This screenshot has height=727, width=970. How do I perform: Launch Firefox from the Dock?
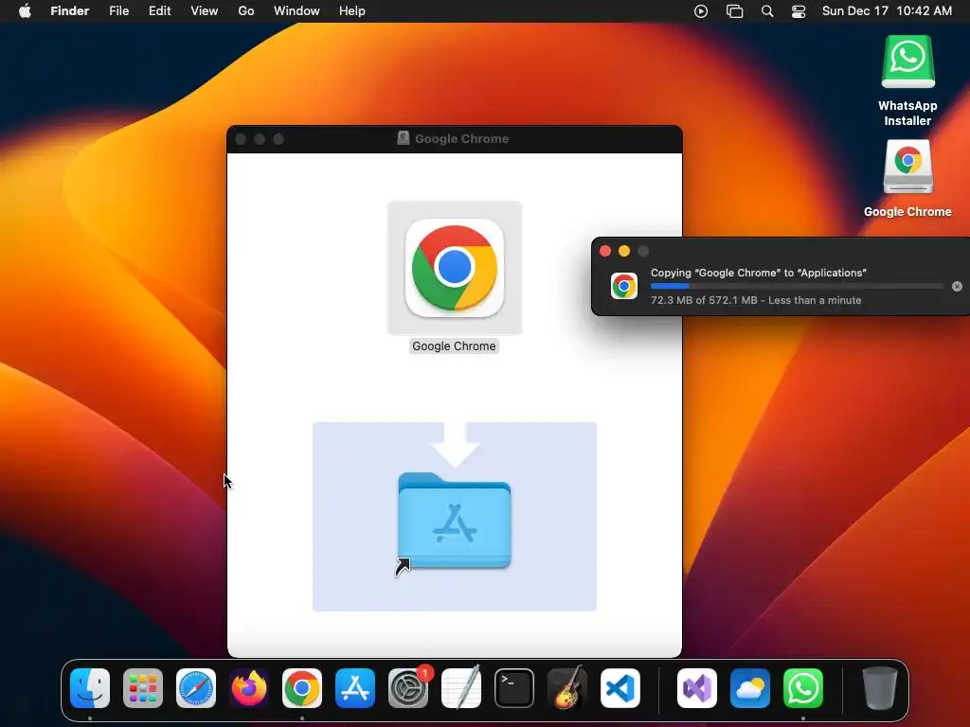[x=249, y=688]
